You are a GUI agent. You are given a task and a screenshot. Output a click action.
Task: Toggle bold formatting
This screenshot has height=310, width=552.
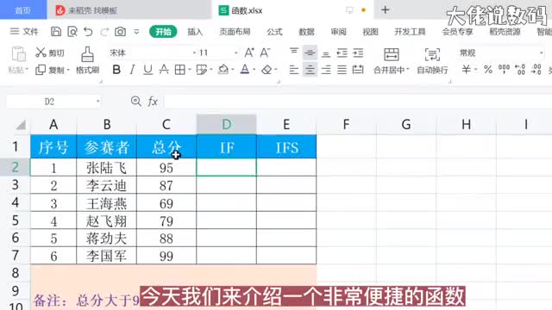116,70
